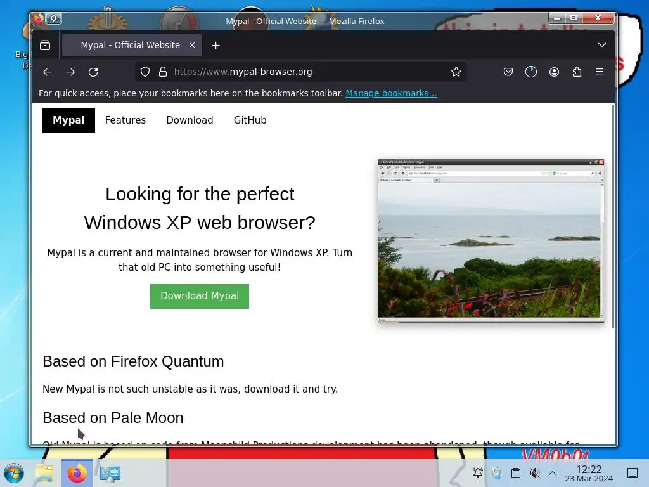Select the Mypal - Official Website tab
This screenshot has height=487, width=649.
(x=132, y=45)
